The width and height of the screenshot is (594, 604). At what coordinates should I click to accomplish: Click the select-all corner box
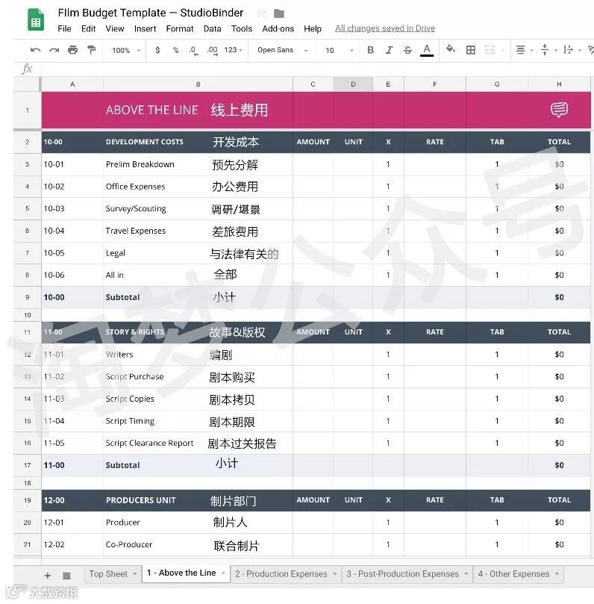pos(28,84)
